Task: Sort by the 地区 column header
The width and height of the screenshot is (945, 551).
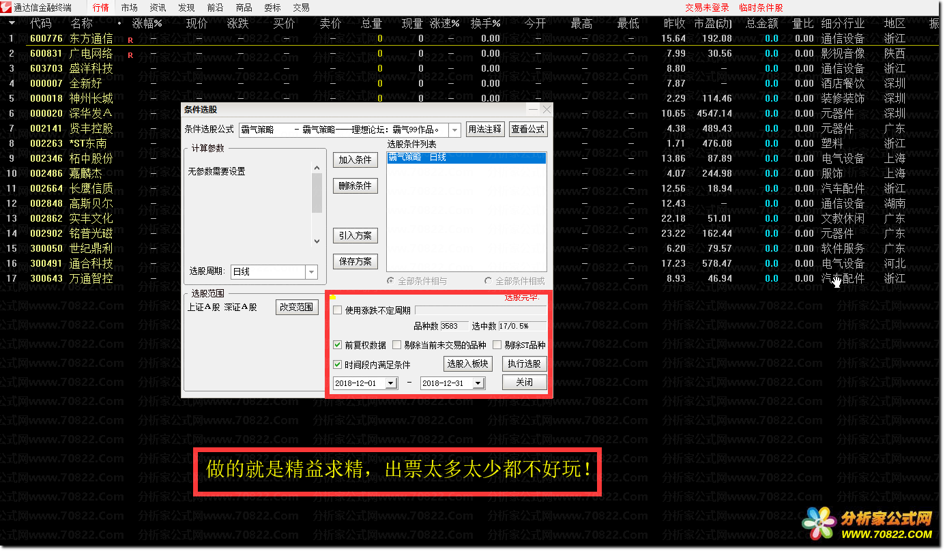Action: point(895,23)
